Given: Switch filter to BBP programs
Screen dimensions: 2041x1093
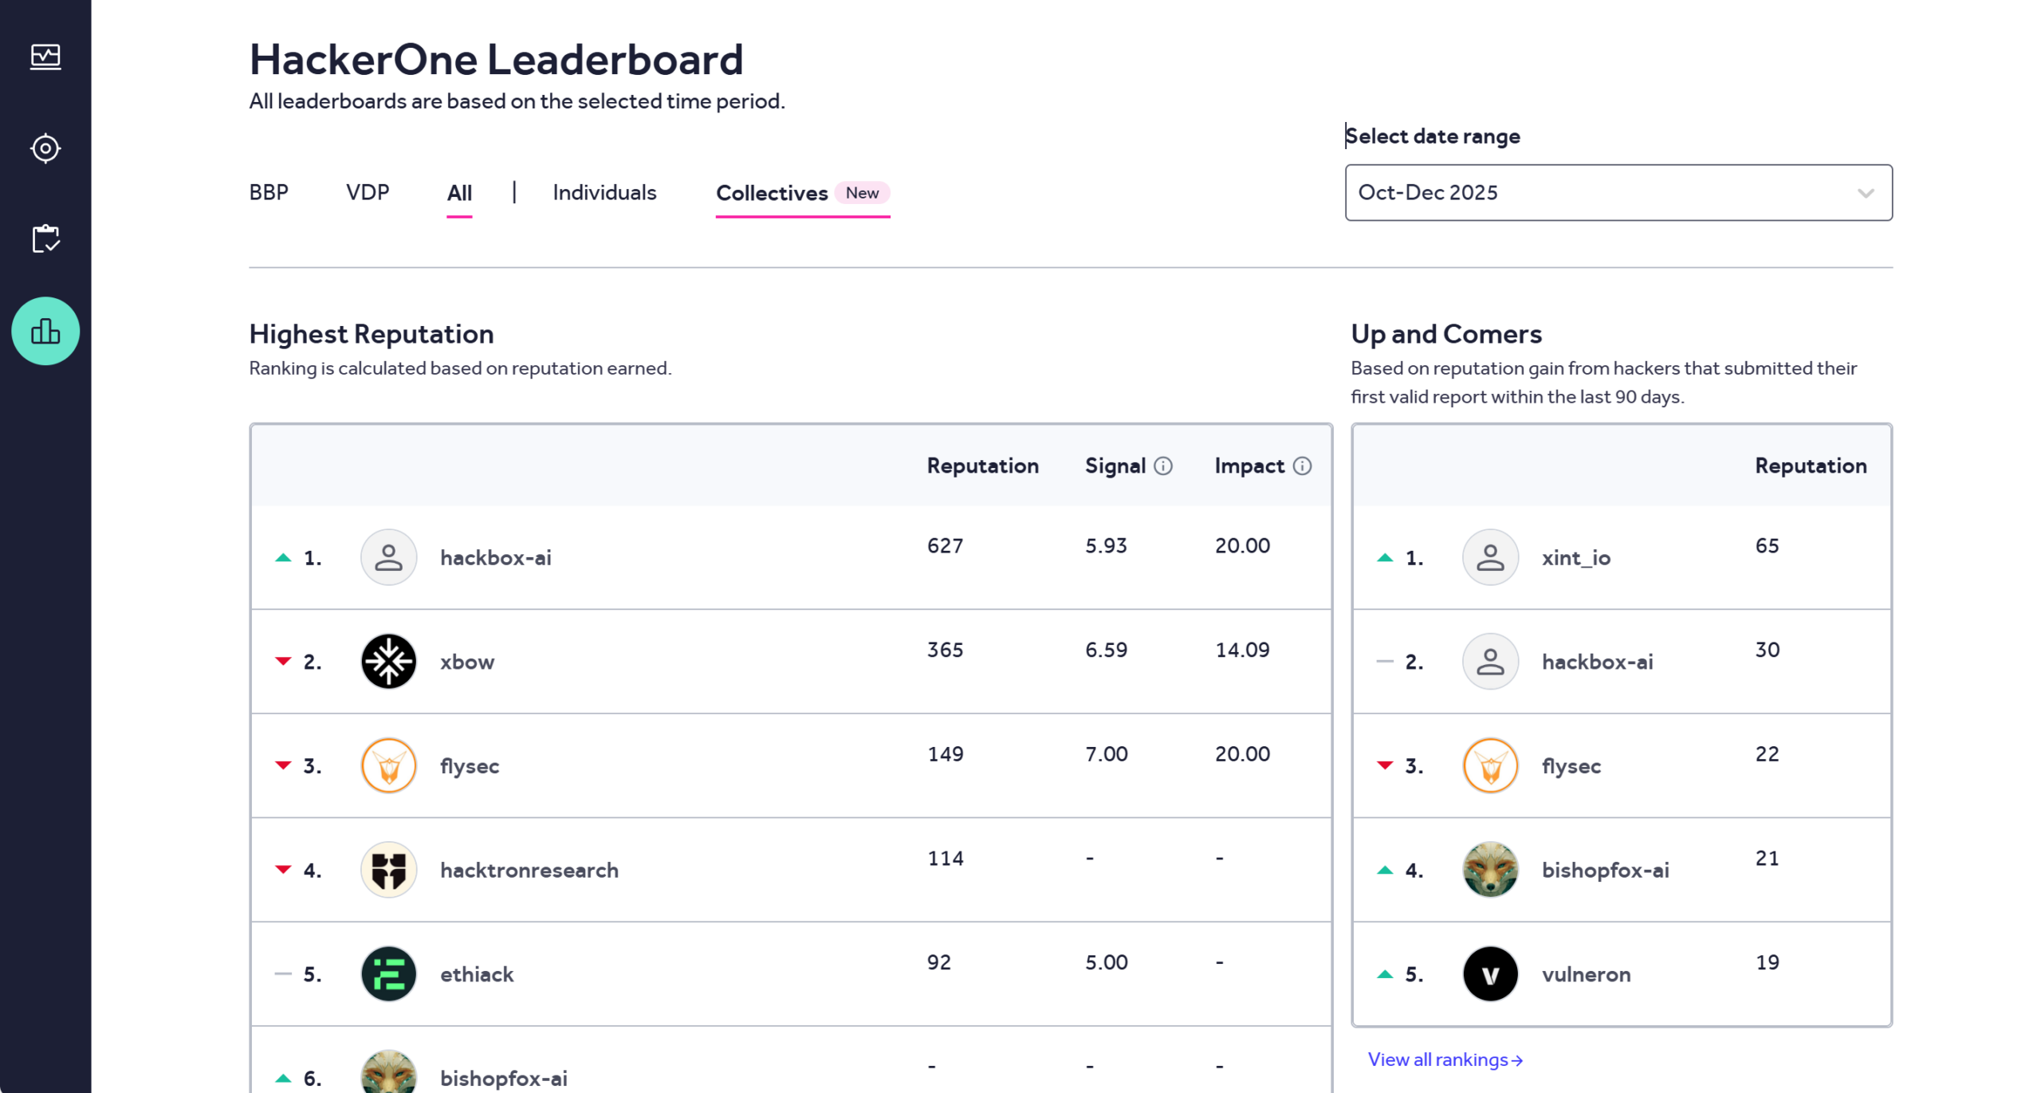Looking at the screenshot, I should tap(268, 192).
